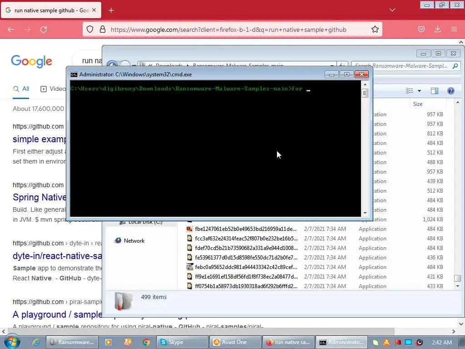Select file fdef70cd5b21b73590682a331a9e944d1008...
The image size is (465, 349).
[x=247, y=248]
